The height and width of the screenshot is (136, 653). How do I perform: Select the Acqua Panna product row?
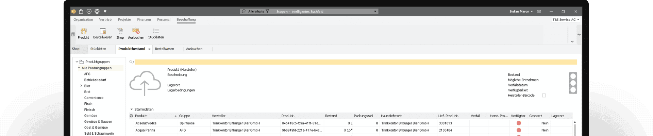[x=353, y=130]
